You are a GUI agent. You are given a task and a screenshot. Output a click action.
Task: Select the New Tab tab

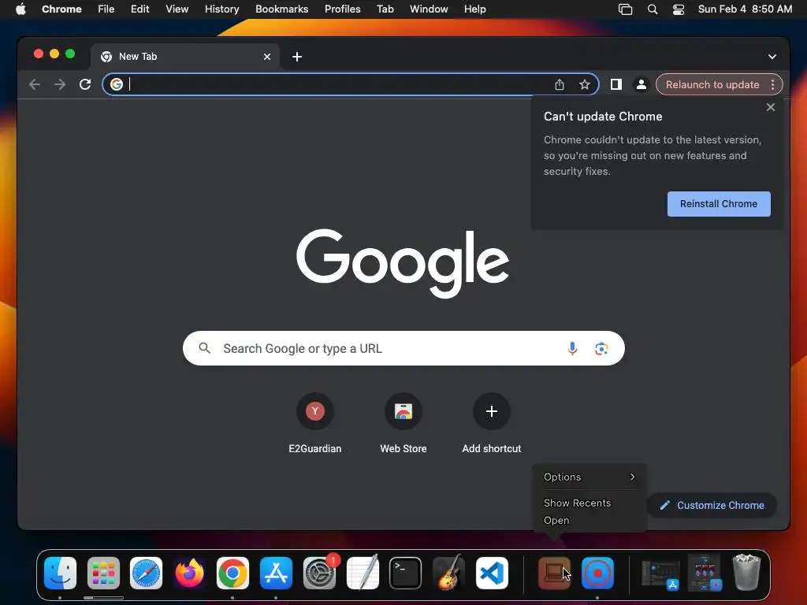click(186, 57)
